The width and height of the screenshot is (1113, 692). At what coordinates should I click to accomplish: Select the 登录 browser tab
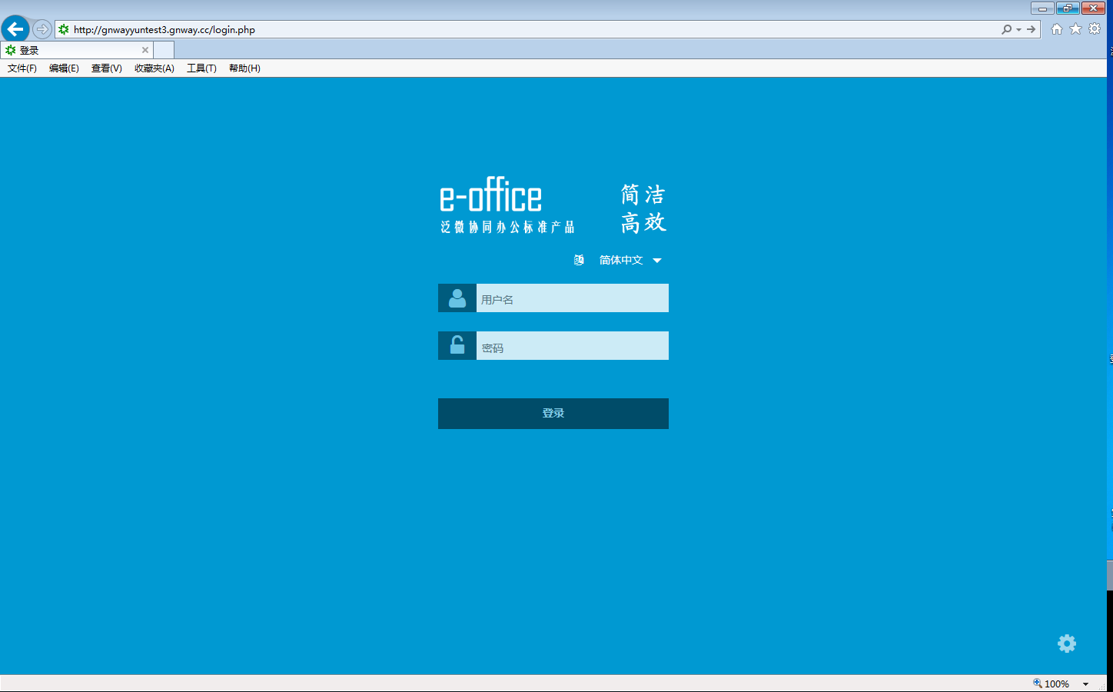pos(77,50)
